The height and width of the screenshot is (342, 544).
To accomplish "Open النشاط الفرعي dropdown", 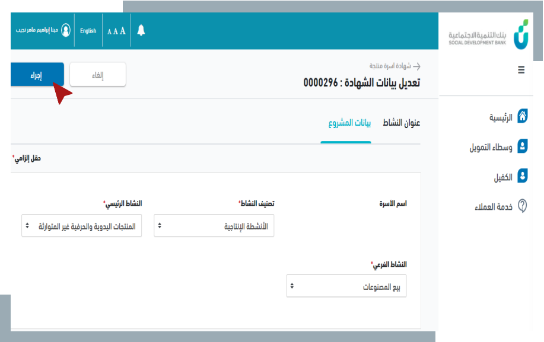I will tap(346, 286).
